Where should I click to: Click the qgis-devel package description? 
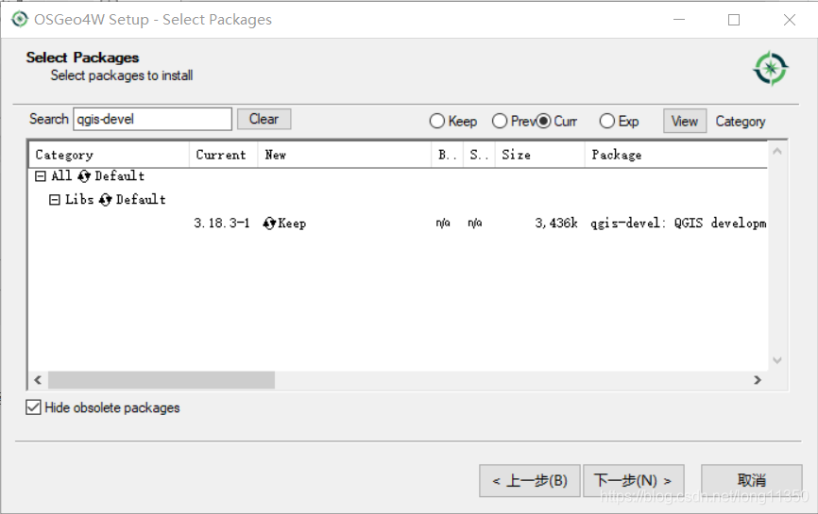pyautogui.click(x=678, y=224)
